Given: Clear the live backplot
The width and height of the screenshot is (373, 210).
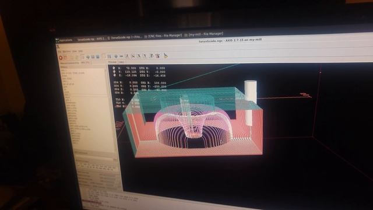Looking at the screenshot, I should point(166,55).
